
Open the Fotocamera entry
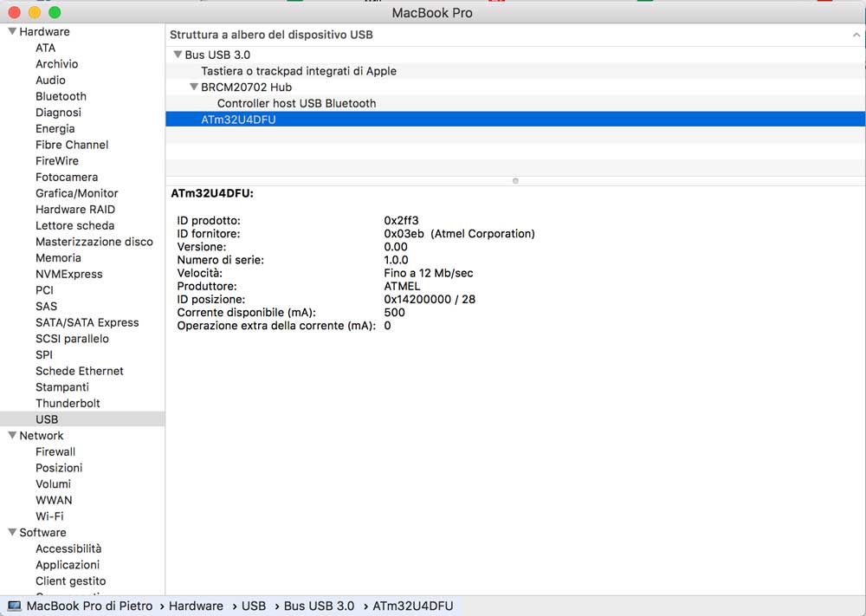point(67,177)
